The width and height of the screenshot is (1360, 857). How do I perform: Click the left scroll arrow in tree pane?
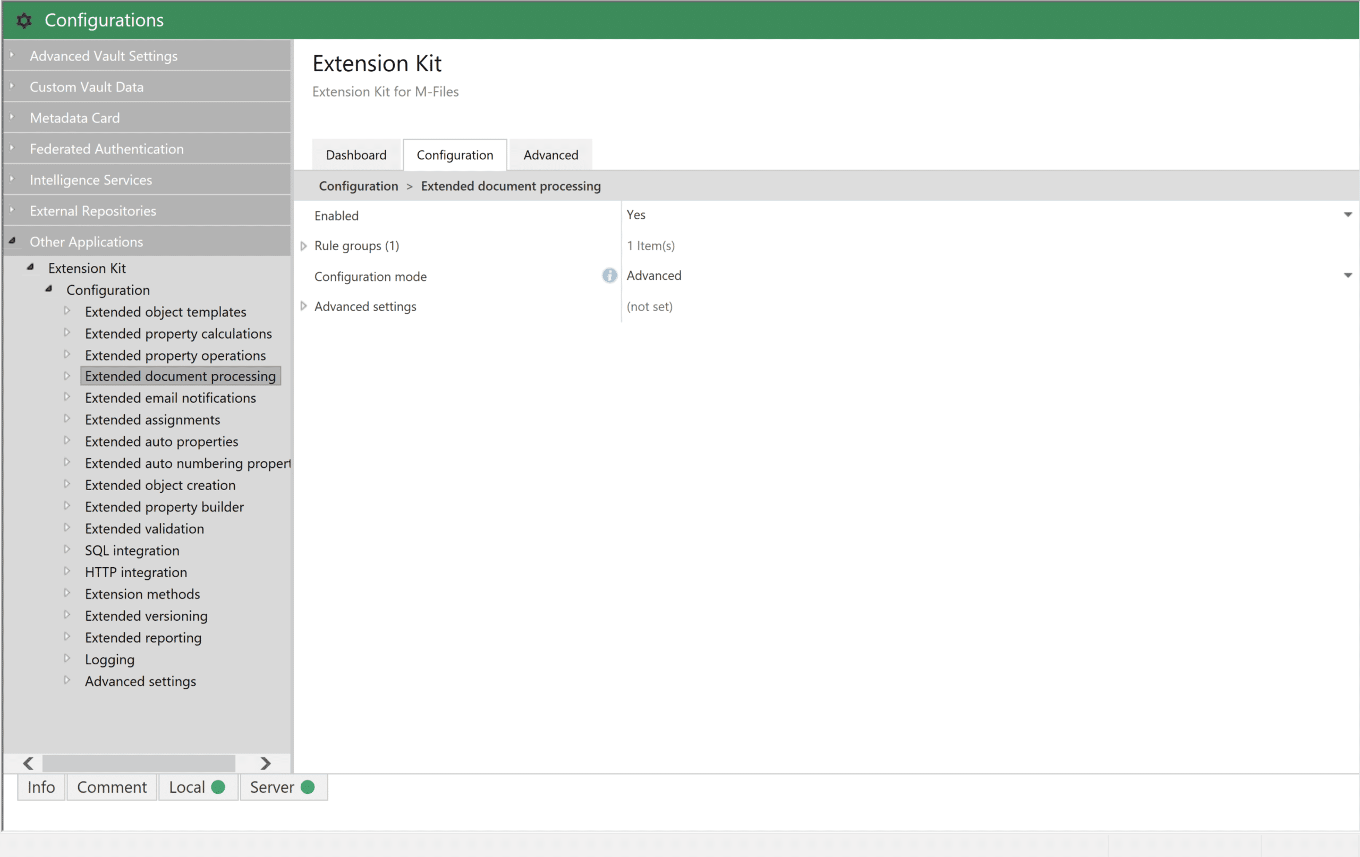tap(28, 764)
